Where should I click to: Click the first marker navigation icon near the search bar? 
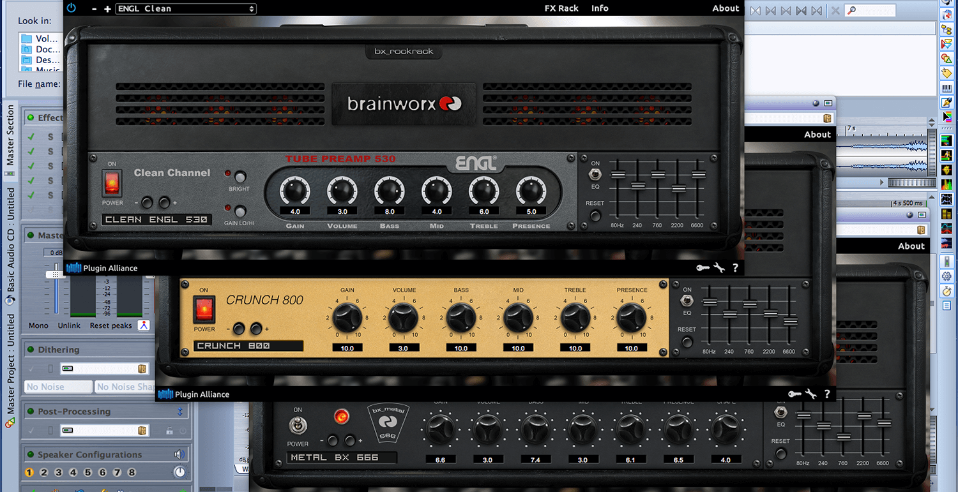point(755,10)
